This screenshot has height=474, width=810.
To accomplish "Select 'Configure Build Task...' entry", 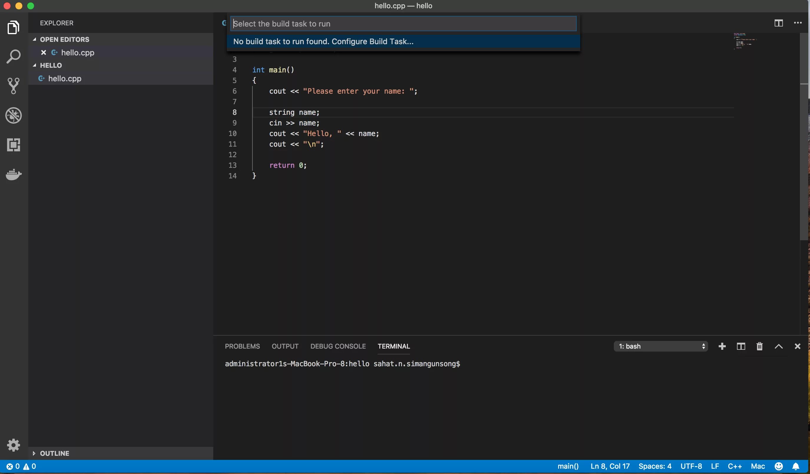I will [323, 42].
